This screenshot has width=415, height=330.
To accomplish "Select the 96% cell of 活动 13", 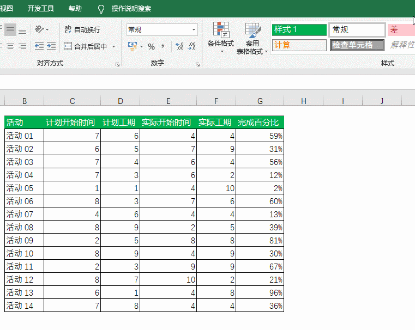I will point(260,292).
